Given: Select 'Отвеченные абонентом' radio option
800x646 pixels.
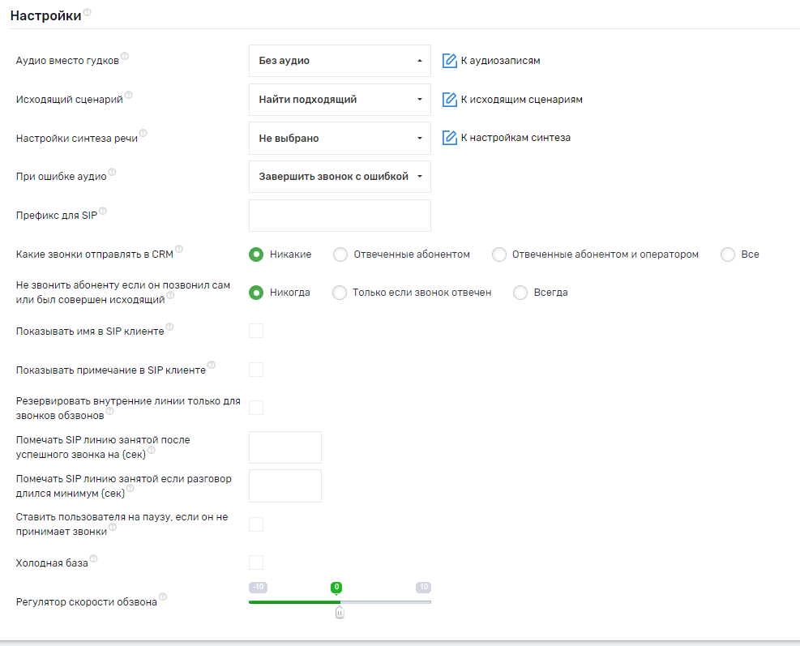Looking at the screenshot, I should tap(340, 255).
